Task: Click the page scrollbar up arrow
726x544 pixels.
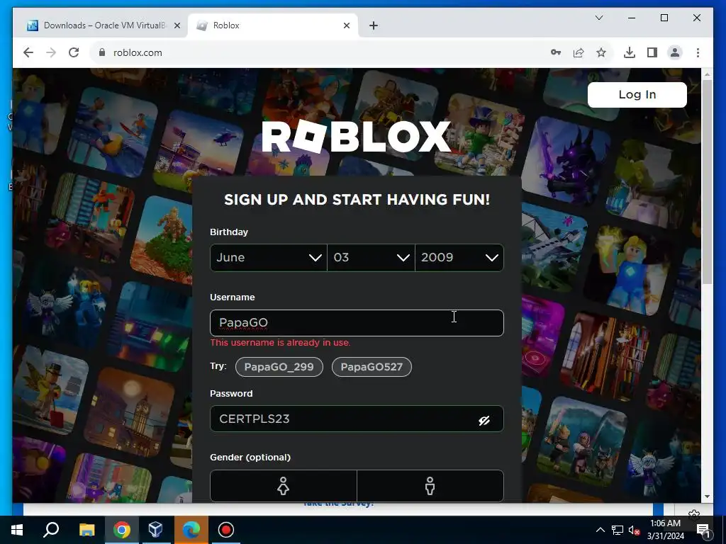Action: click(x=707, y=74)
